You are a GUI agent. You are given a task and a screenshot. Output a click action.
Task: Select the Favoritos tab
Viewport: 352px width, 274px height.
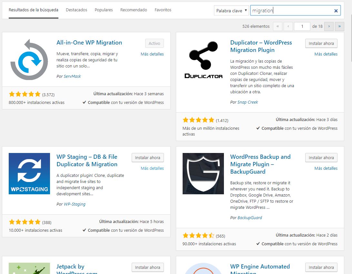point(163,10)
